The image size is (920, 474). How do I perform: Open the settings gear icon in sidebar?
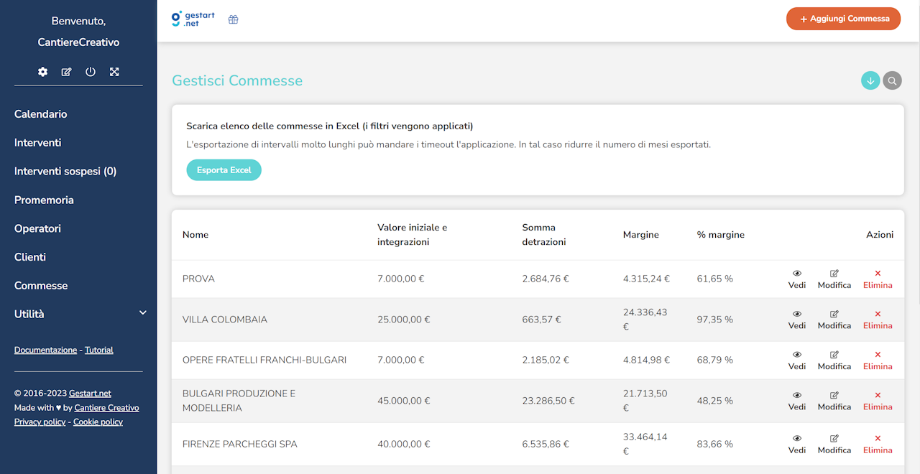42,72
